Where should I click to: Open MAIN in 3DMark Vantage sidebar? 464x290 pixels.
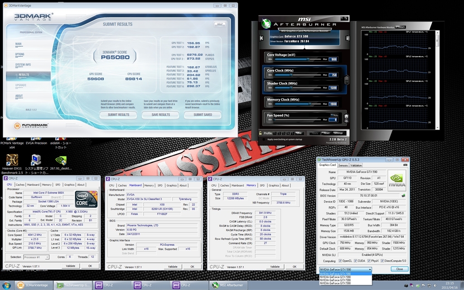click(x=18, y=44)
